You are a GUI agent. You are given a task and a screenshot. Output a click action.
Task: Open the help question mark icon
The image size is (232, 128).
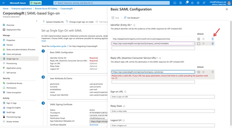[x=198, y=3]
